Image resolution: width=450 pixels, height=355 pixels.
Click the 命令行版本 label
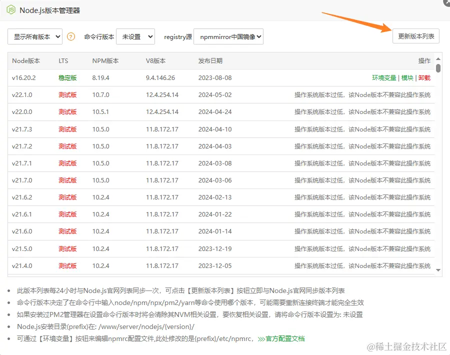pyautogui.click(x=99, y=36)
